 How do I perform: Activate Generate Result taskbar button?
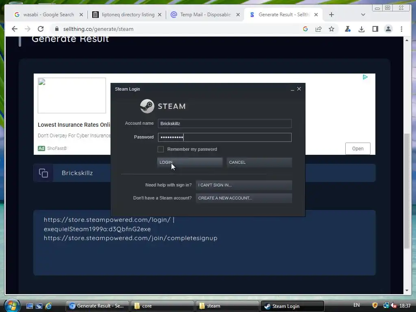(x=97, y=306)
